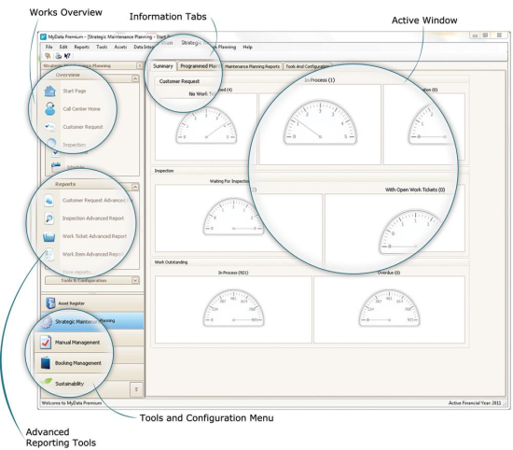Open the Edit menu

pyautogui.click(x=63, y=47)
